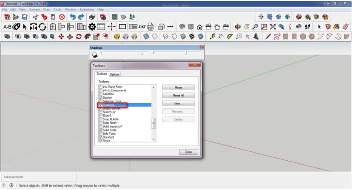The height and width of the screenshot is (190, 352).
Task: Select the Rotate tool with red circular arrows
Action: (x=79, y=37)
